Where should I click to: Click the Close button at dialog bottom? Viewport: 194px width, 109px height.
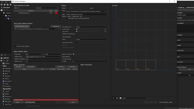coord(73,102)
